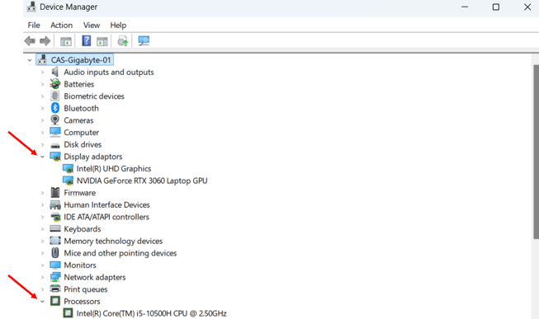Open the Action menu
The image size is (539, 319).
point(62,25)
